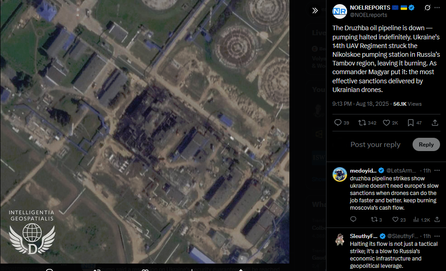
Task: View analytics of medoyid reply 1.2K
Action: click(x=422, y=220)
